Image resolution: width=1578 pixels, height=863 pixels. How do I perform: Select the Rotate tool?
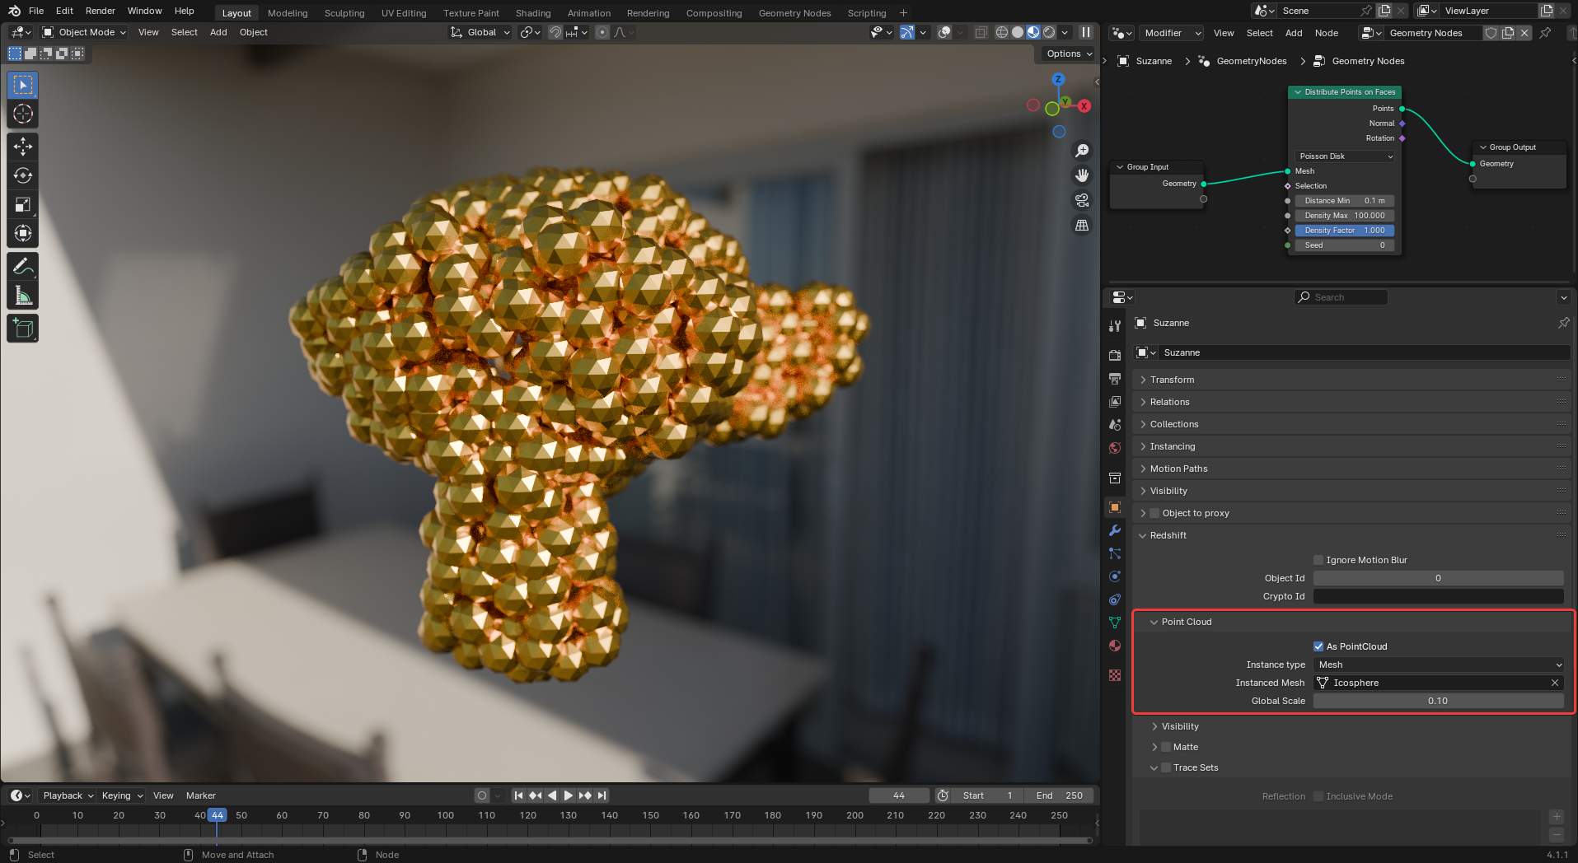[23, 175]
